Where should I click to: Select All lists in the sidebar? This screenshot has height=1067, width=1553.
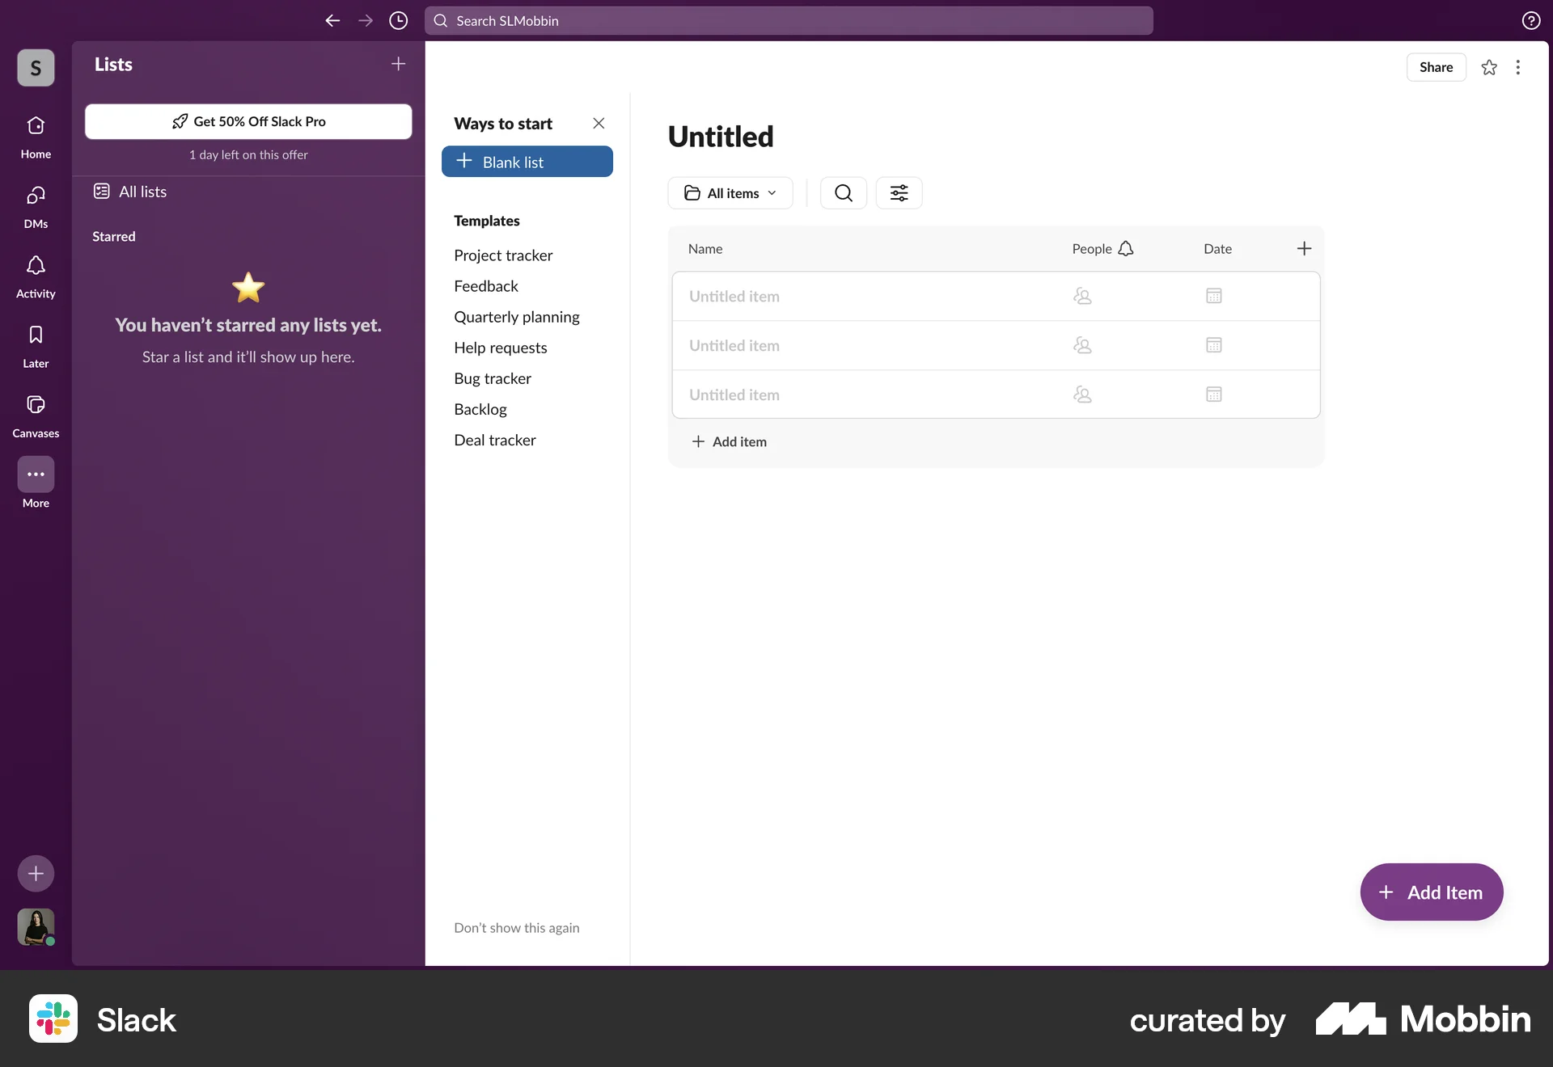point(140,192)
